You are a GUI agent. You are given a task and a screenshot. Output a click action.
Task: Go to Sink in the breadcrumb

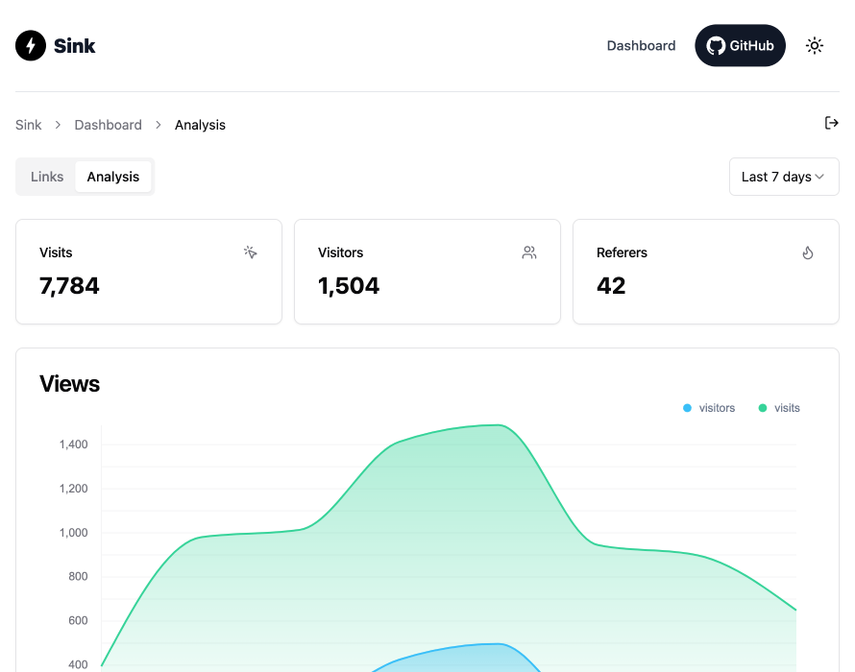click(29, 125)
